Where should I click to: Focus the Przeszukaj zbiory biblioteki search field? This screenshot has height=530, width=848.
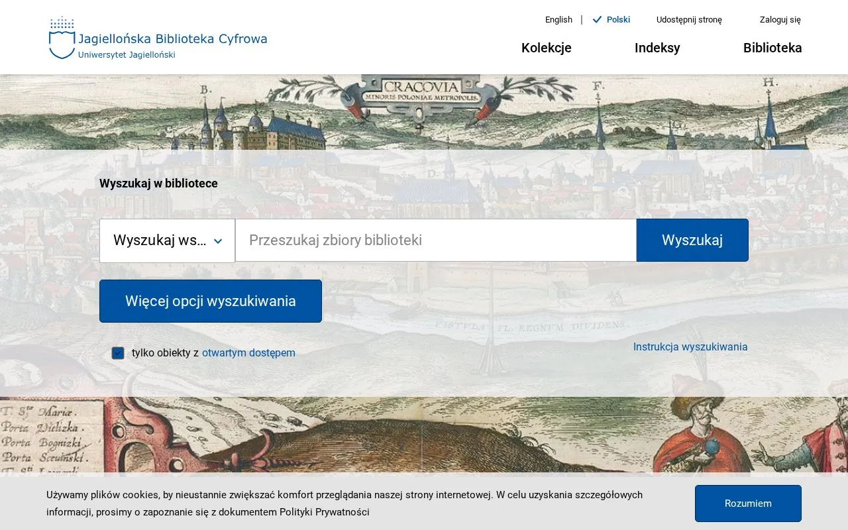[436, 240]
